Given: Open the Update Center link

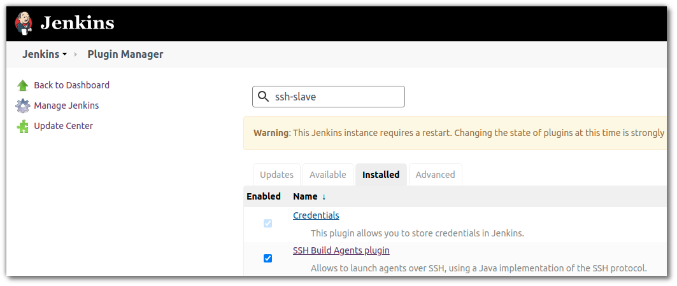Looking at the screenshot, I should pyautogui.click(x=64, y=126).
